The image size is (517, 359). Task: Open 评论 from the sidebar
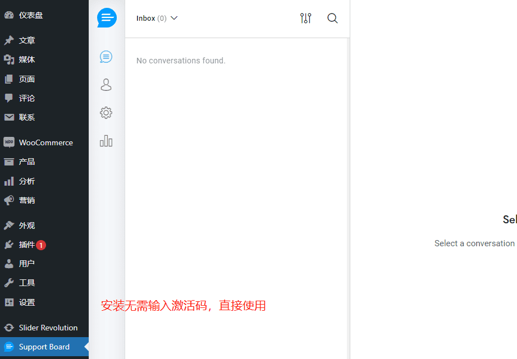pyautogui.click(x=25, y=98)
